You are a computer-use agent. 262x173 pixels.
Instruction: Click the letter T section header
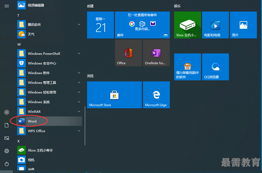pyautogui.click(x=18, y=16)
